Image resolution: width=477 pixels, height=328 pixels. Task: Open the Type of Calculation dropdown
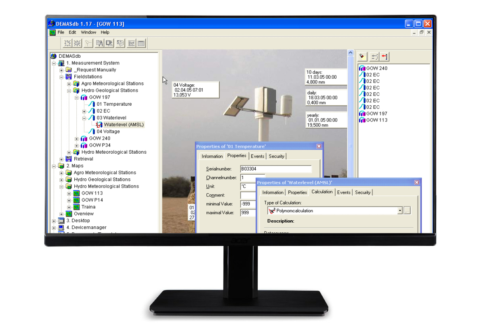point(400,211)
